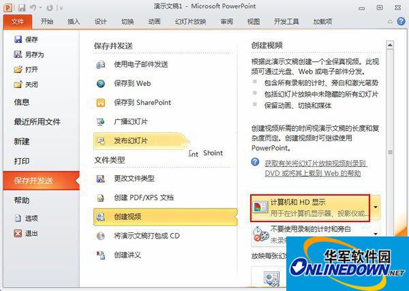Switch to the 加载项 tab
409x291 pixels.
tap(322, 21)
